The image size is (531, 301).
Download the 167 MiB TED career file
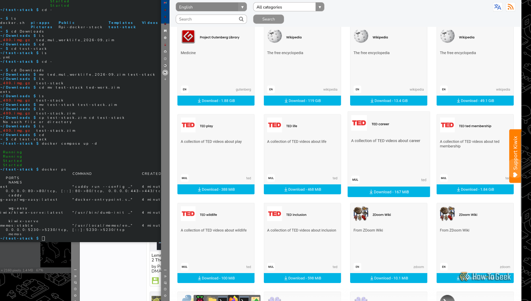click(x=389, y=192)
